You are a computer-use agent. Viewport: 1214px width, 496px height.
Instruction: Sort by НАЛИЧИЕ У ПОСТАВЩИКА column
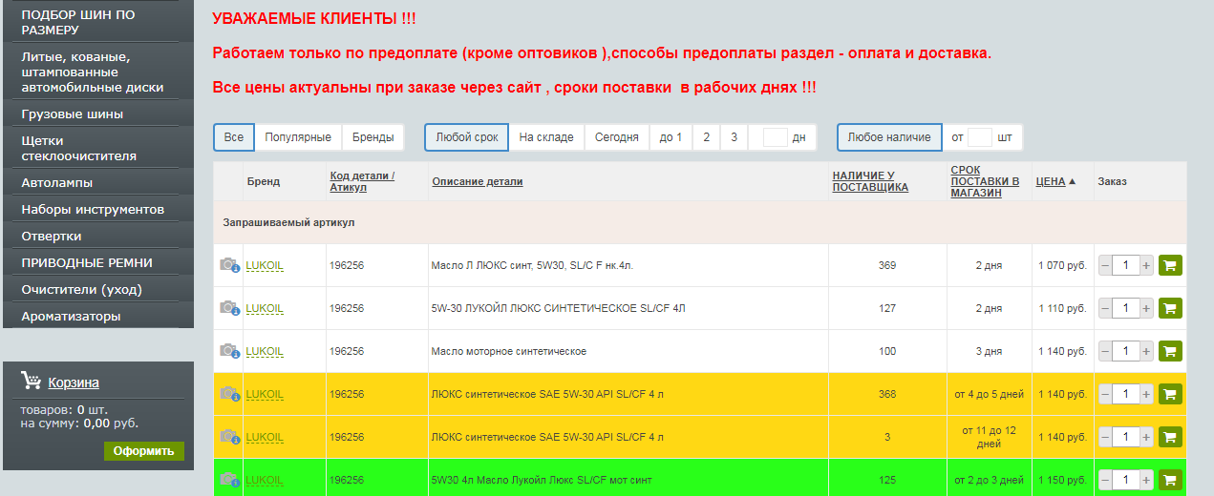[870, 181]
